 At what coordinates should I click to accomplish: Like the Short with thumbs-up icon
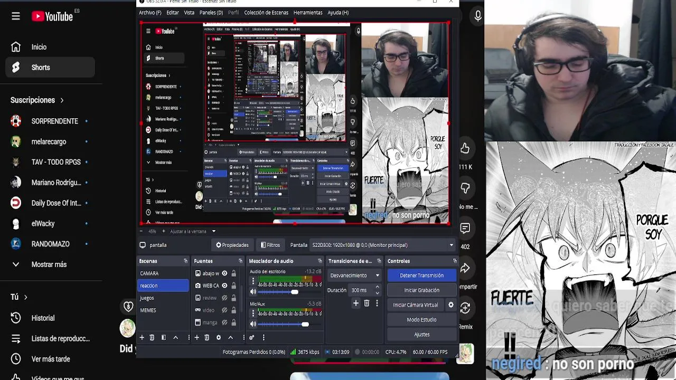[x=465, y=148]
